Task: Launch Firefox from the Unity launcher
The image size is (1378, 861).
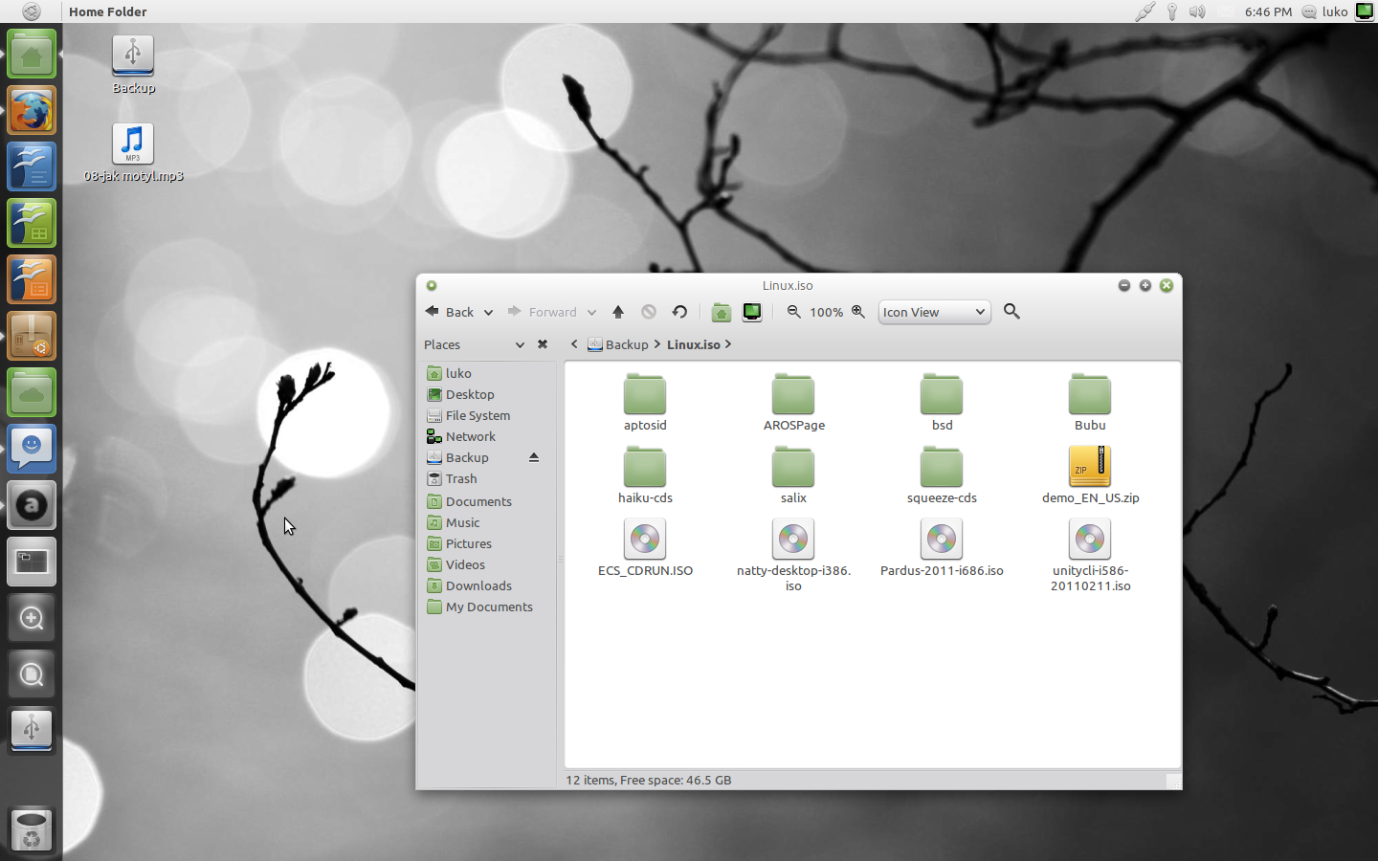Action: [x=32, y=111]
